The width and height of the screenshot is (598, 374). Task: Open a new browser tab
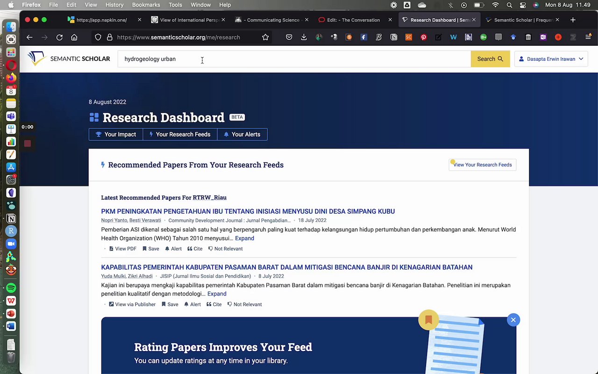(573, 20)
